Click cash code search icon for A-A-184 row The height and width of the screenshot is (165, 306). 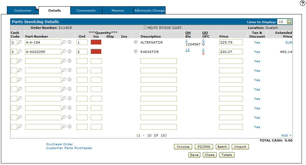click(20, 42)
